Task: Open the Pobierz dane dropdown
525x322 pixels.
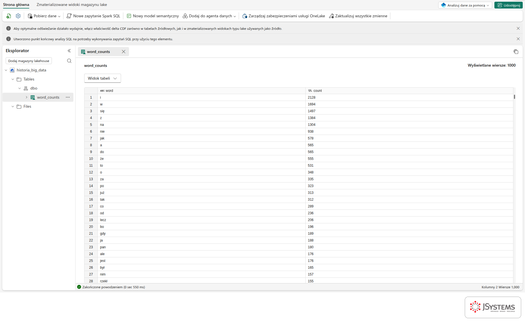Action: click(x=44, y=16)
